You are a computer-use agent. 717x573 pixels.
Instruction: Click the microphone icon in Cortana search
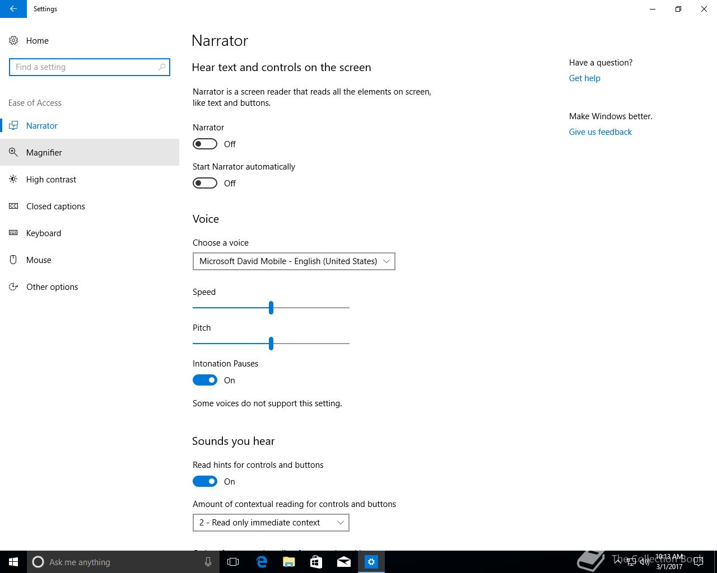tap(208, 562)
